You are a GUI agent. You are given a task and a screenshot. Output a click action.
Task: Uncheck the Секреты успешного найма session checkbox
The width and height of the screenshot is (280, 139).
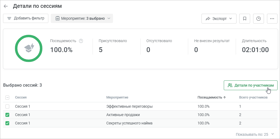(x=7, y=123)
